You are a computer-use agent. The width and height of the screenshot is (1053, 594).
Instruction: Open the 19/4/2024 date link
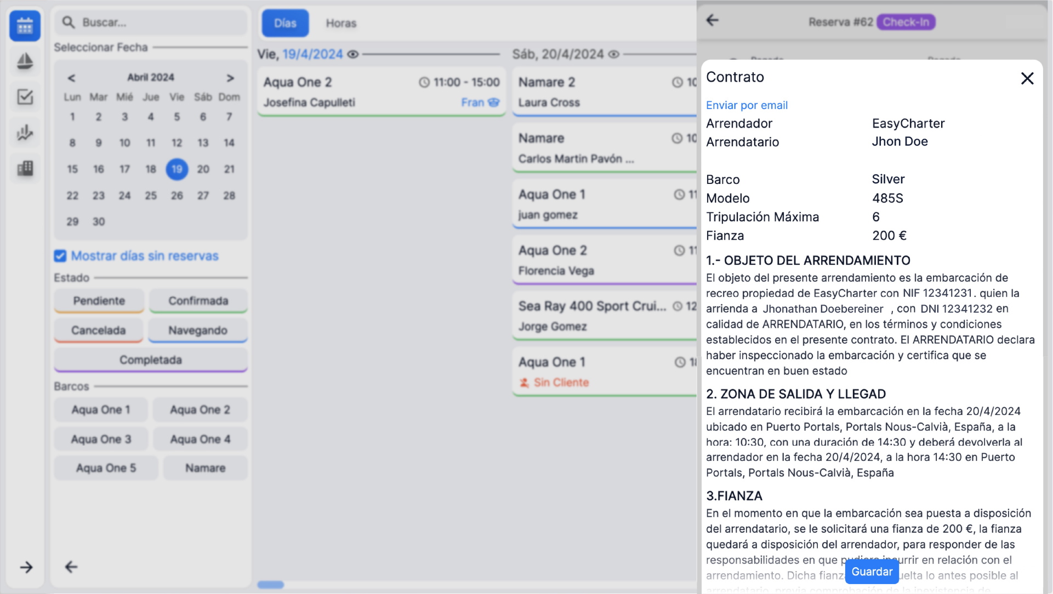312,54
